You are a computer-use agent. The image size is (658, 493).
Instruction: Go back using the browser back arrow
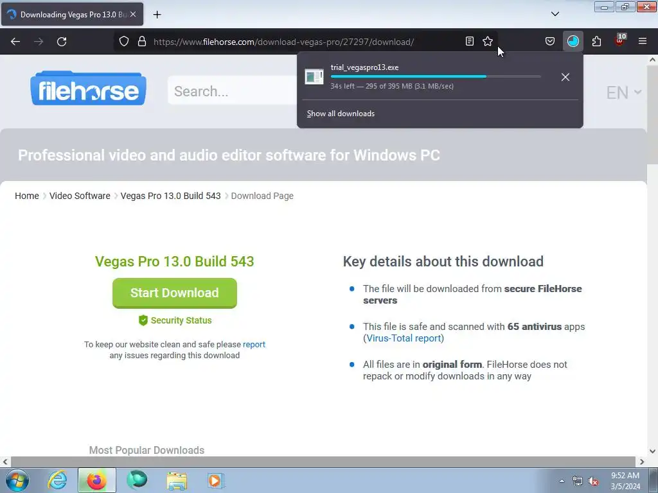click(15, 42)
